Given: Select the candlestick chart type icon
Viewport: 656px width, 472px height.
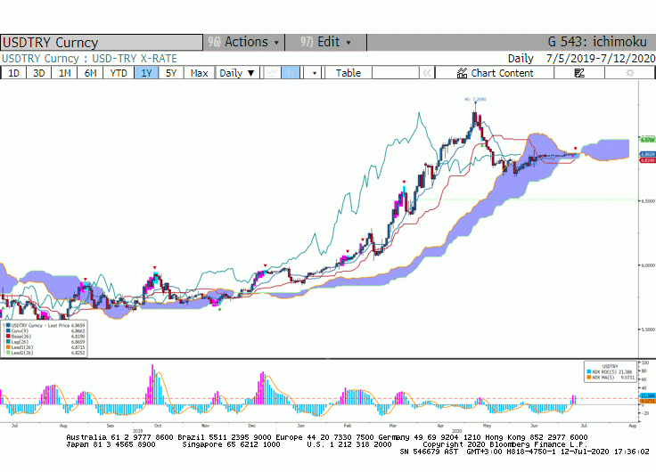Looking at the screenshot, I should click(291, 73).
